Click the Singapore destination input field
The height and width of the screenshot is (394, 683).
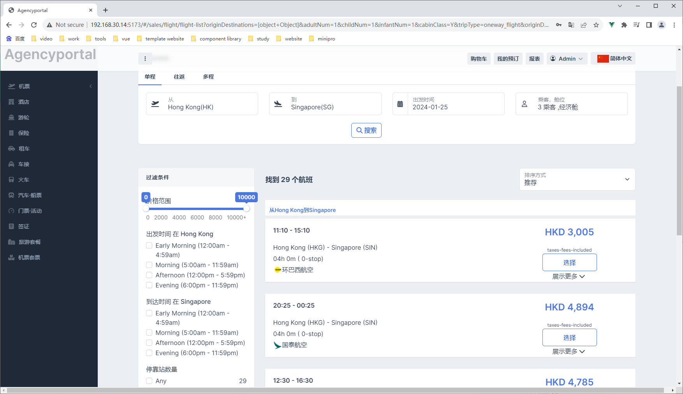pyautogui.click(x=325, y=104)
